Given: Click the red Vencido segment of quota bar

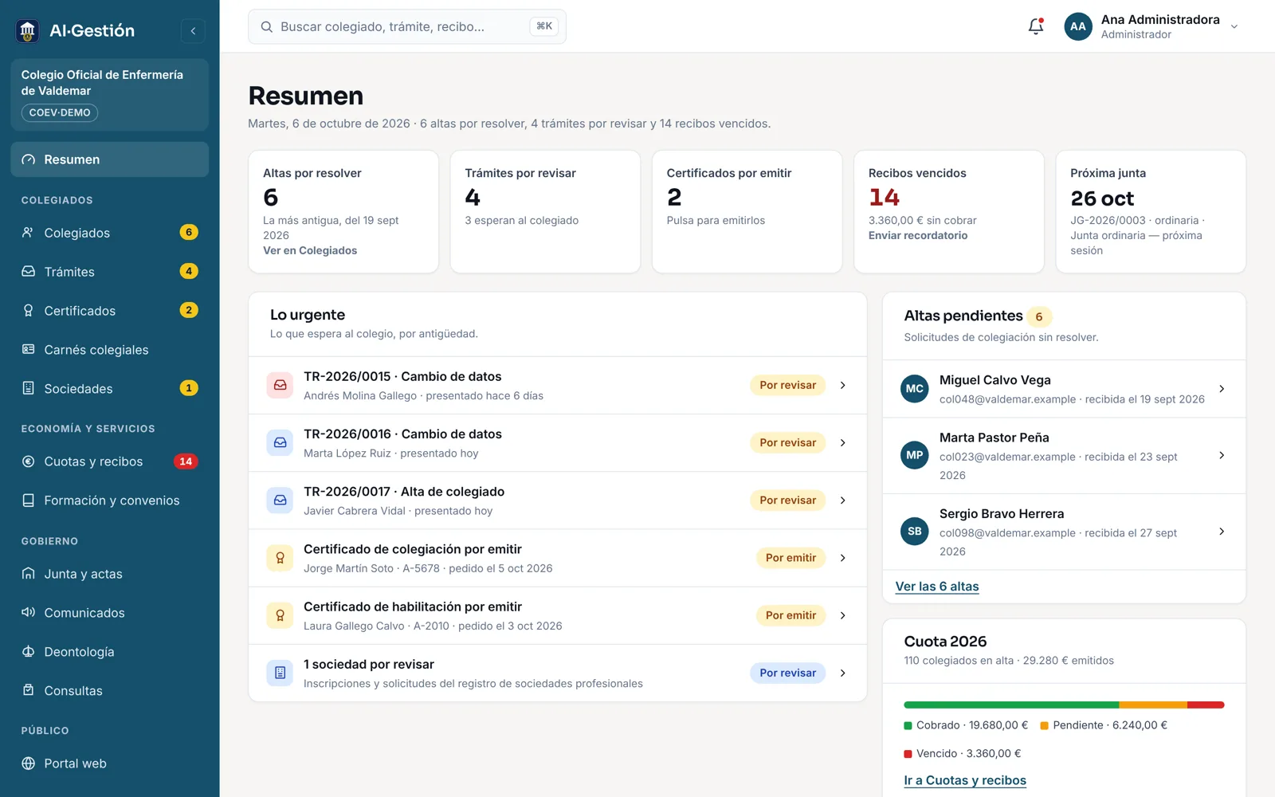Looking at the screenshot, I should tap(1206, 705).
